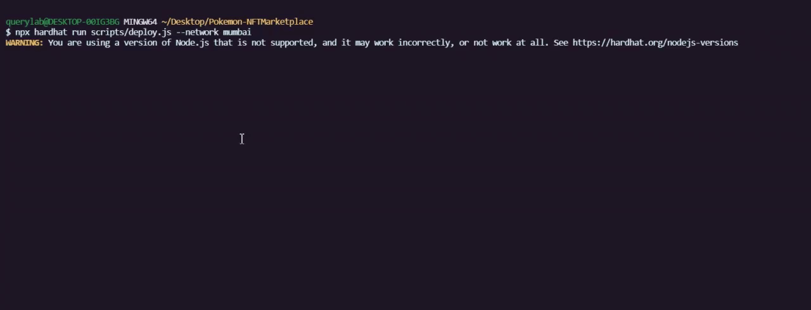The height and width of the screenshot is (310, 811).
Task: Click the word 'You' starting the warning message
Action: (55, 42)
